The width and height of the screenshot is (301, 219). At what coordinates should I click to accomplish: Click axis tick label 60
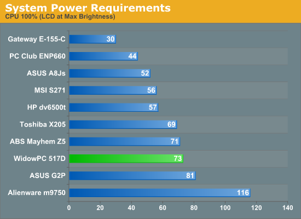163,208
